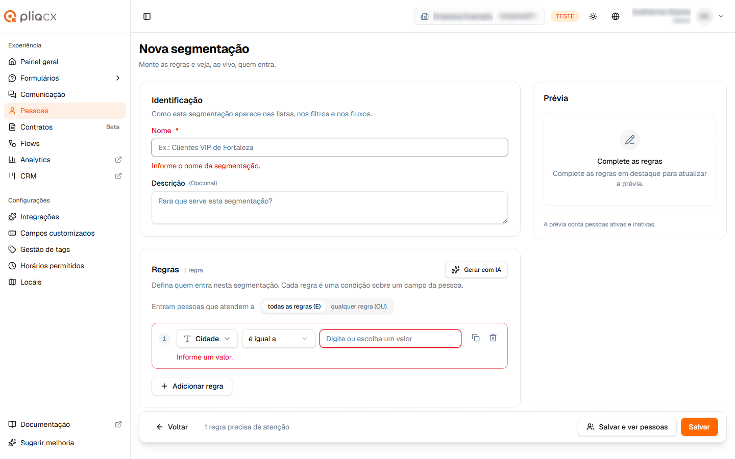Open the blurred company selector
This screenshot has height=459, width=735.
(x=479, y=16)
